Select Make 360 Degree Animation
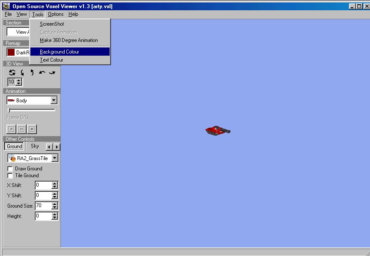 tap(70, 40)
